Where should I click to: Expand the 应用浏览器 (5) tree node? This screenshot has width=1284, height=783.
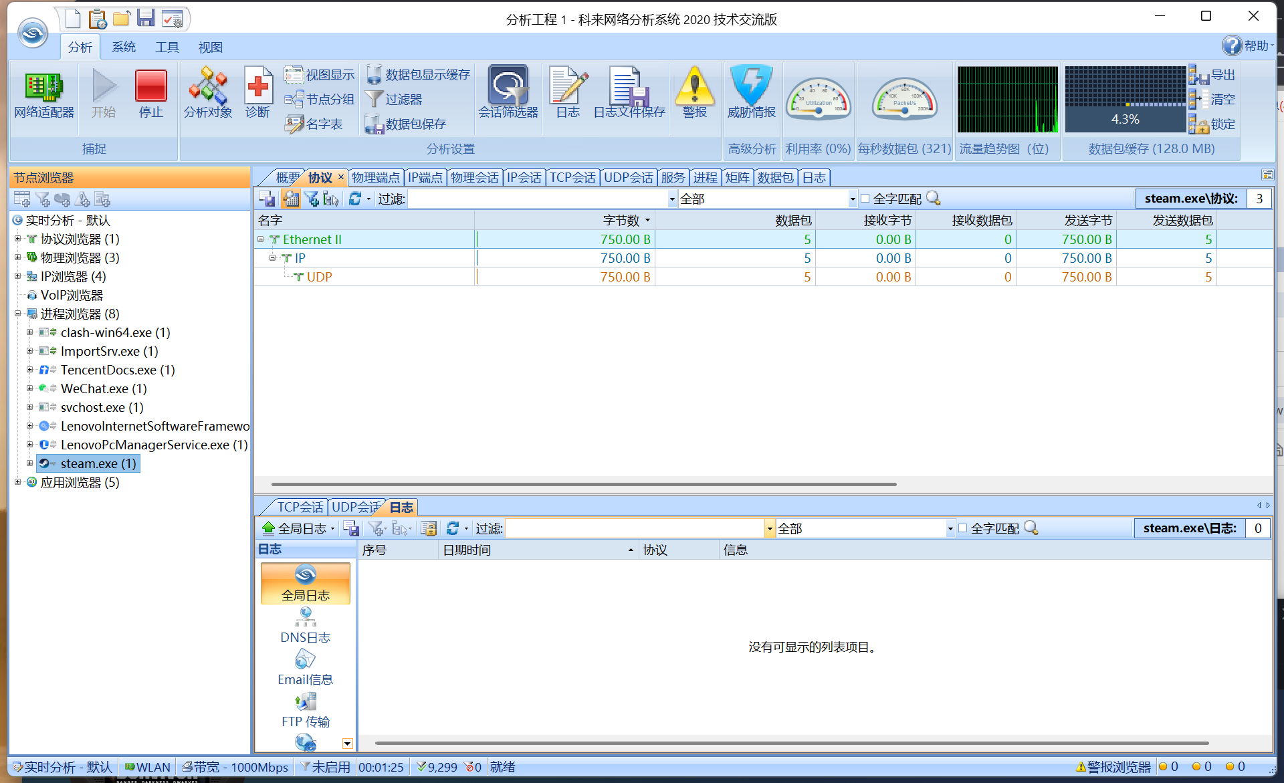(x=18, y=482)
